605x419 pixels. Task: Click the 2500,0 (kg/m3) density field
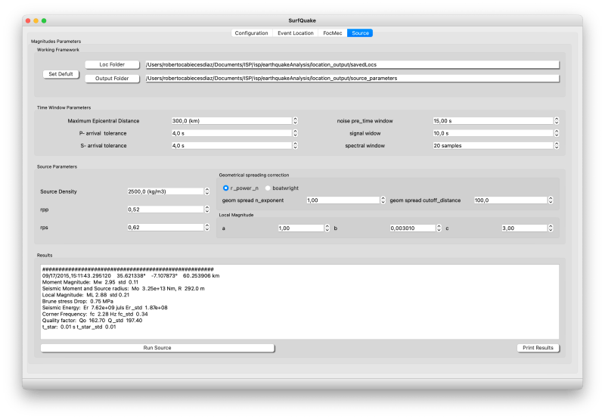pyautogui.click(x=166, y=191)
